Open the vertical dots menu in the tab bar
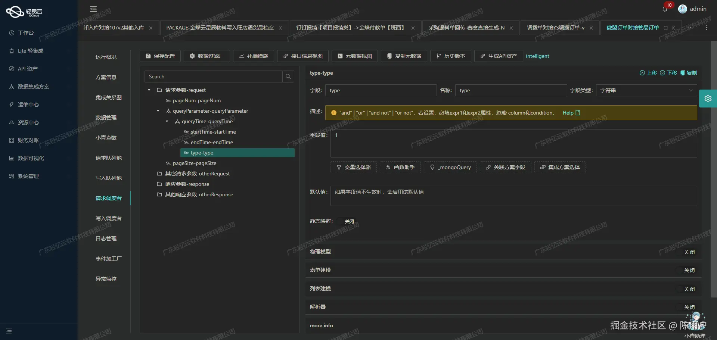 tap(707, 28)
